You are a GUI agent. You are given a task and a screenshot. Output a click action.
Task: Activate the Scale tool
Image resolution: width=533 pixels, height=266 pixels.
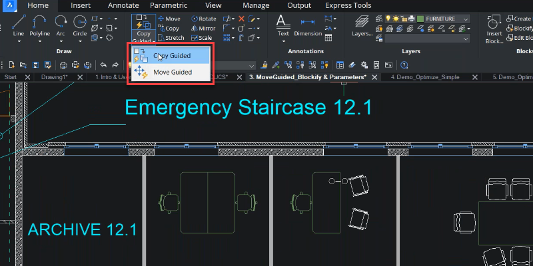202,38
